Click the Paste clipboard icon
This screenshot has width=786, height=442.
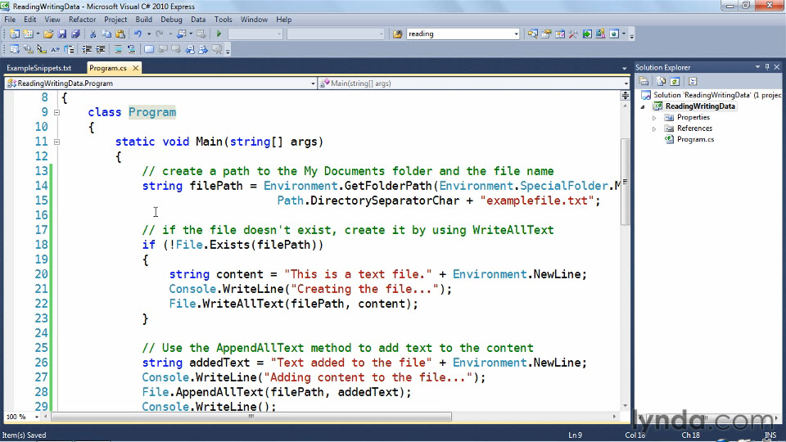120,34
